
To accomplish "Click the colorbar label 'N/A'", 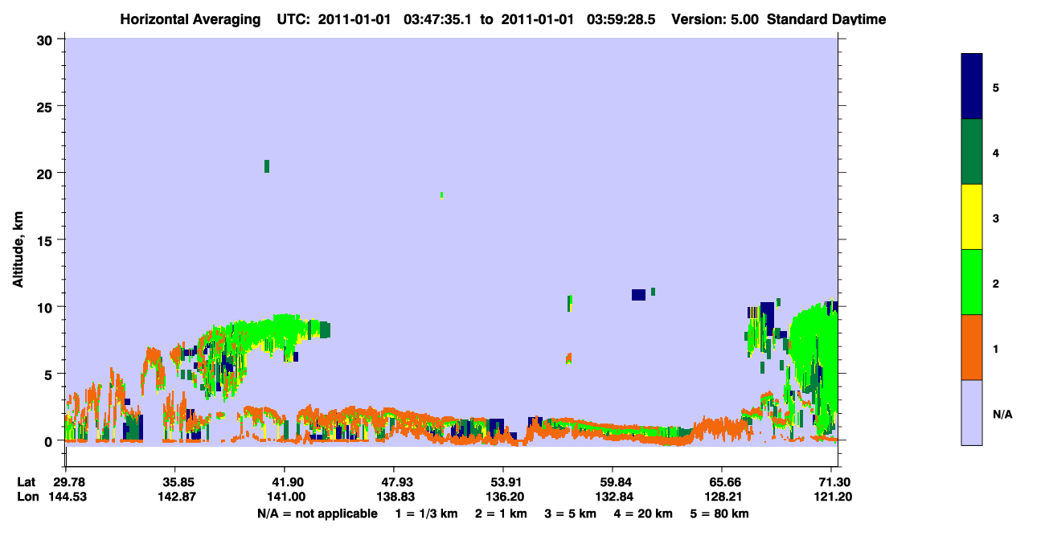I will pyautogui.click(x=1002, y=415).
